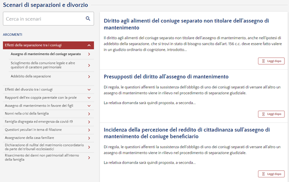Open 'Assegno di mantenimento del coniuge separato'

(46, 54)
